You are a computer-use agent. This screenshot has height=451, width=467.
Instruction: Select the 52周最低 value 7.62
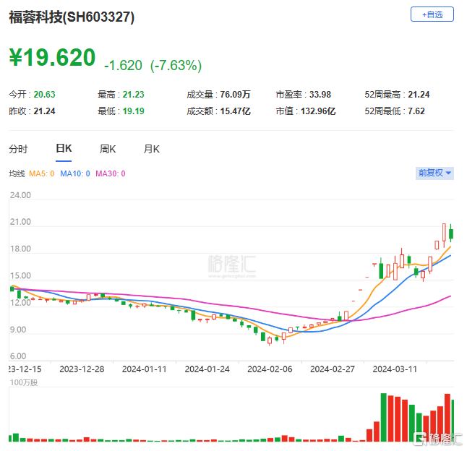click(416, 111)
